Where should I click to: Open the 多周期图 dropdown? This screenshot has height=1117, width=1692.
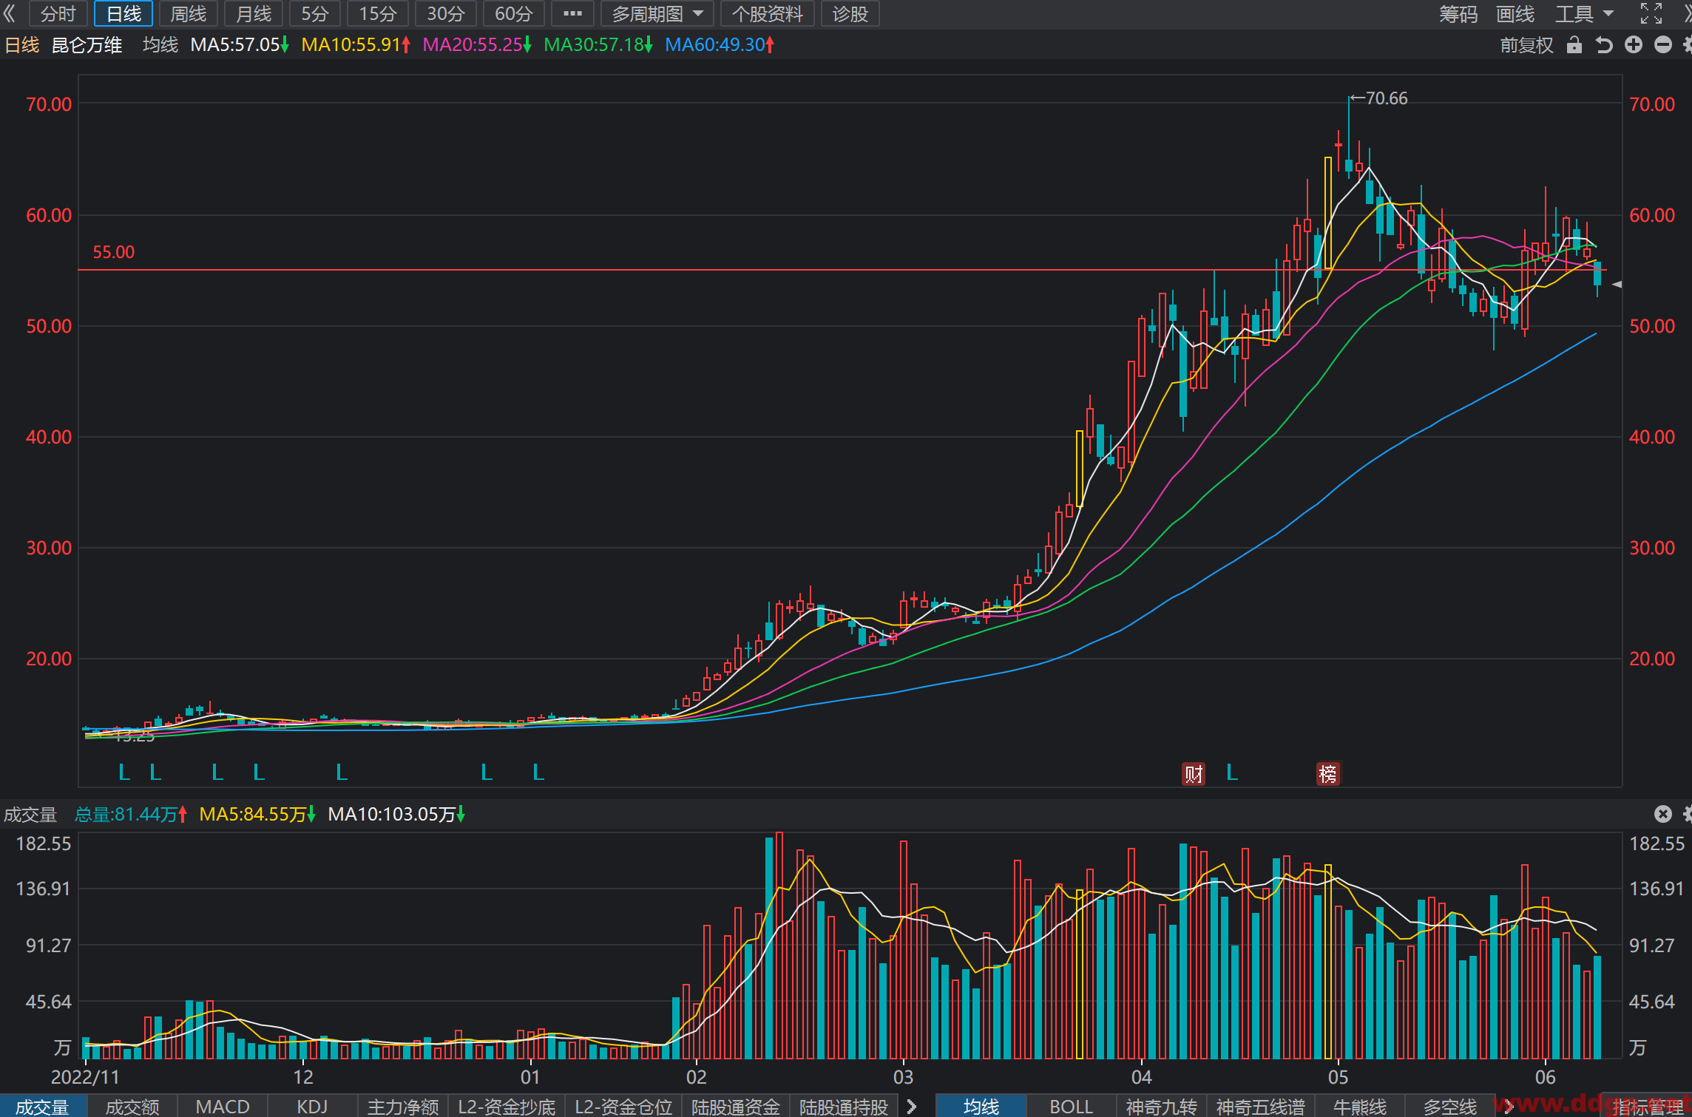tap(657, 13)
